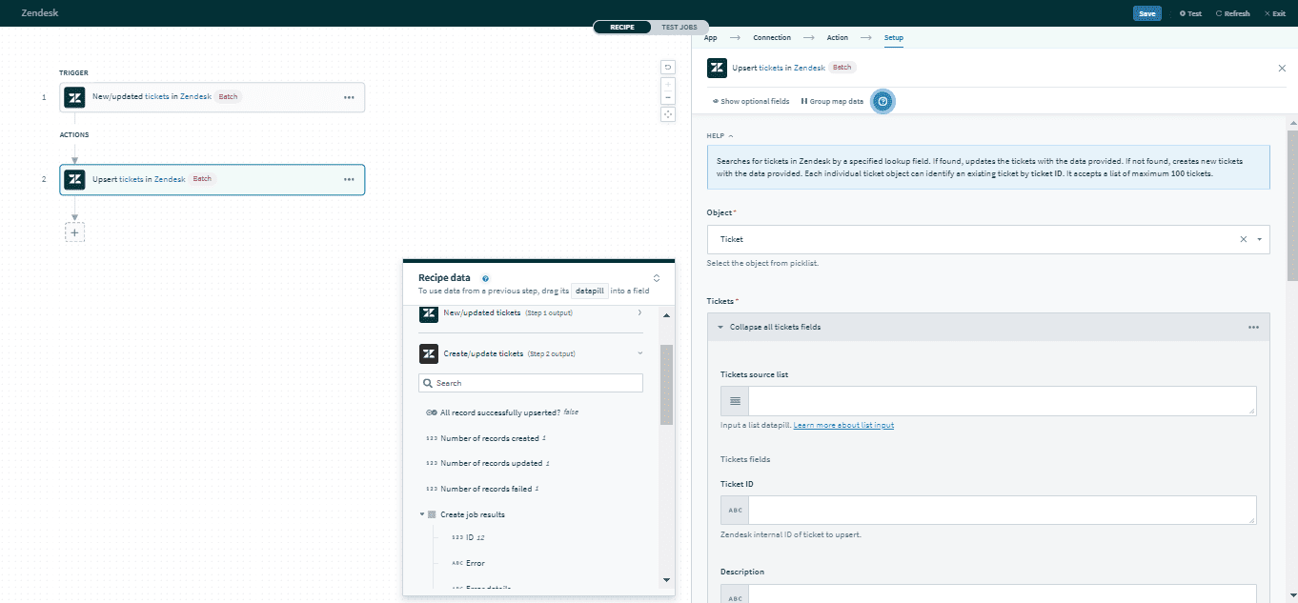Screen dimensions: 1298x603
Task: Click the list input icon in Tickets source list
Action: [734, 400]
